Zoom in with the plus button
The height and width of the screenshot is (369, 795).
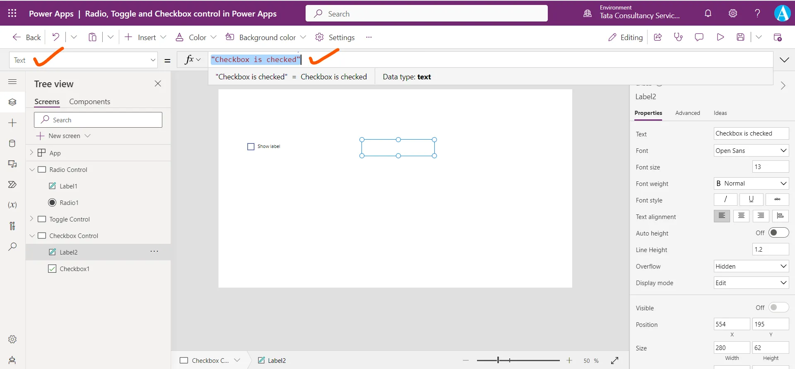click(569, 360)
